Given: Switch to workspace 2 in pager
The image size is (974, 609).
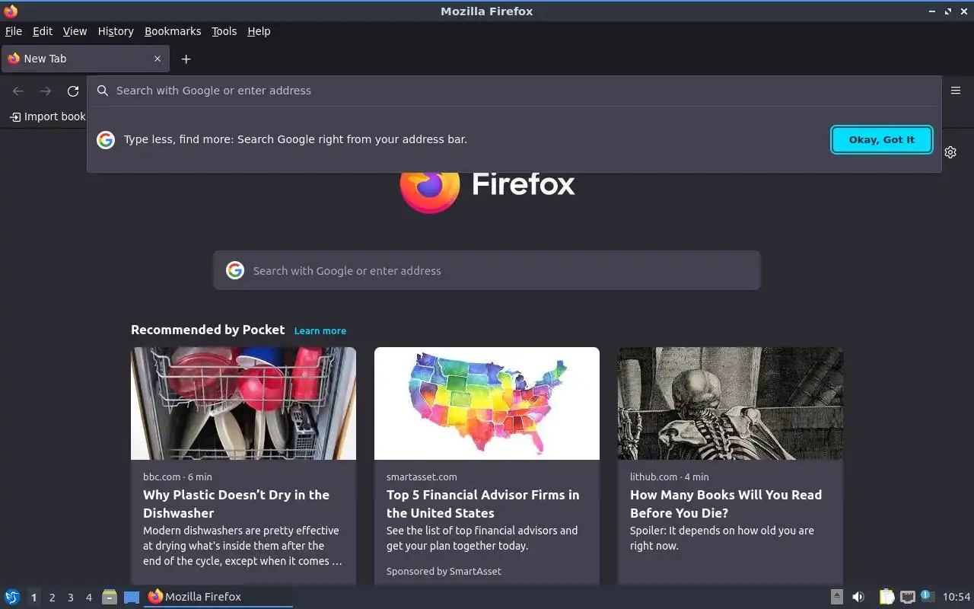Looking at the screenshot, I should click(x=52, y=598).
